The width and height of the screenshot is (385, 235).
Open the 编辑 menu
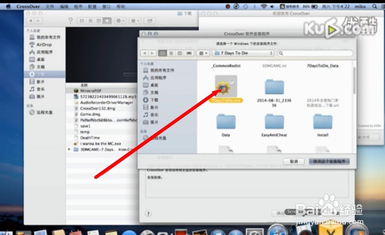[64, 7]
